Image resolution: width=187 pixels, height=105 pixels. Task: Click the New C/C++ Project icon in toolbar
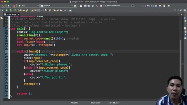(x=156, y=6)
